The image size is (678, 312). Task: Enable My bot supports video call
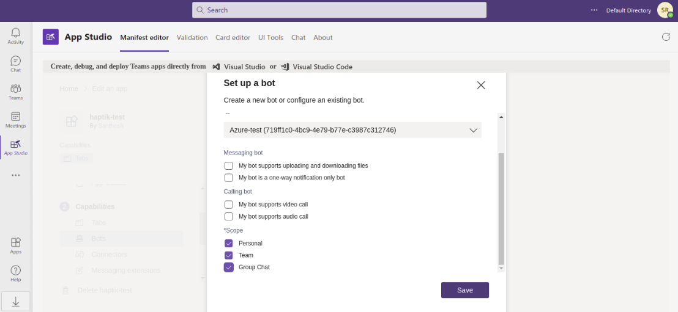(229, 205)
